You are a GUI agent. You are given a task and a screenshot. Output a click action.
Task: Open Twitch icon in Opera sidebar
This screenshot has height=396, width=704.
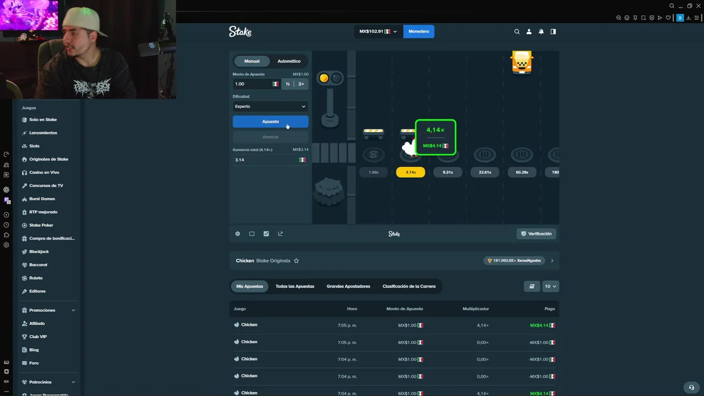(7, 200)
